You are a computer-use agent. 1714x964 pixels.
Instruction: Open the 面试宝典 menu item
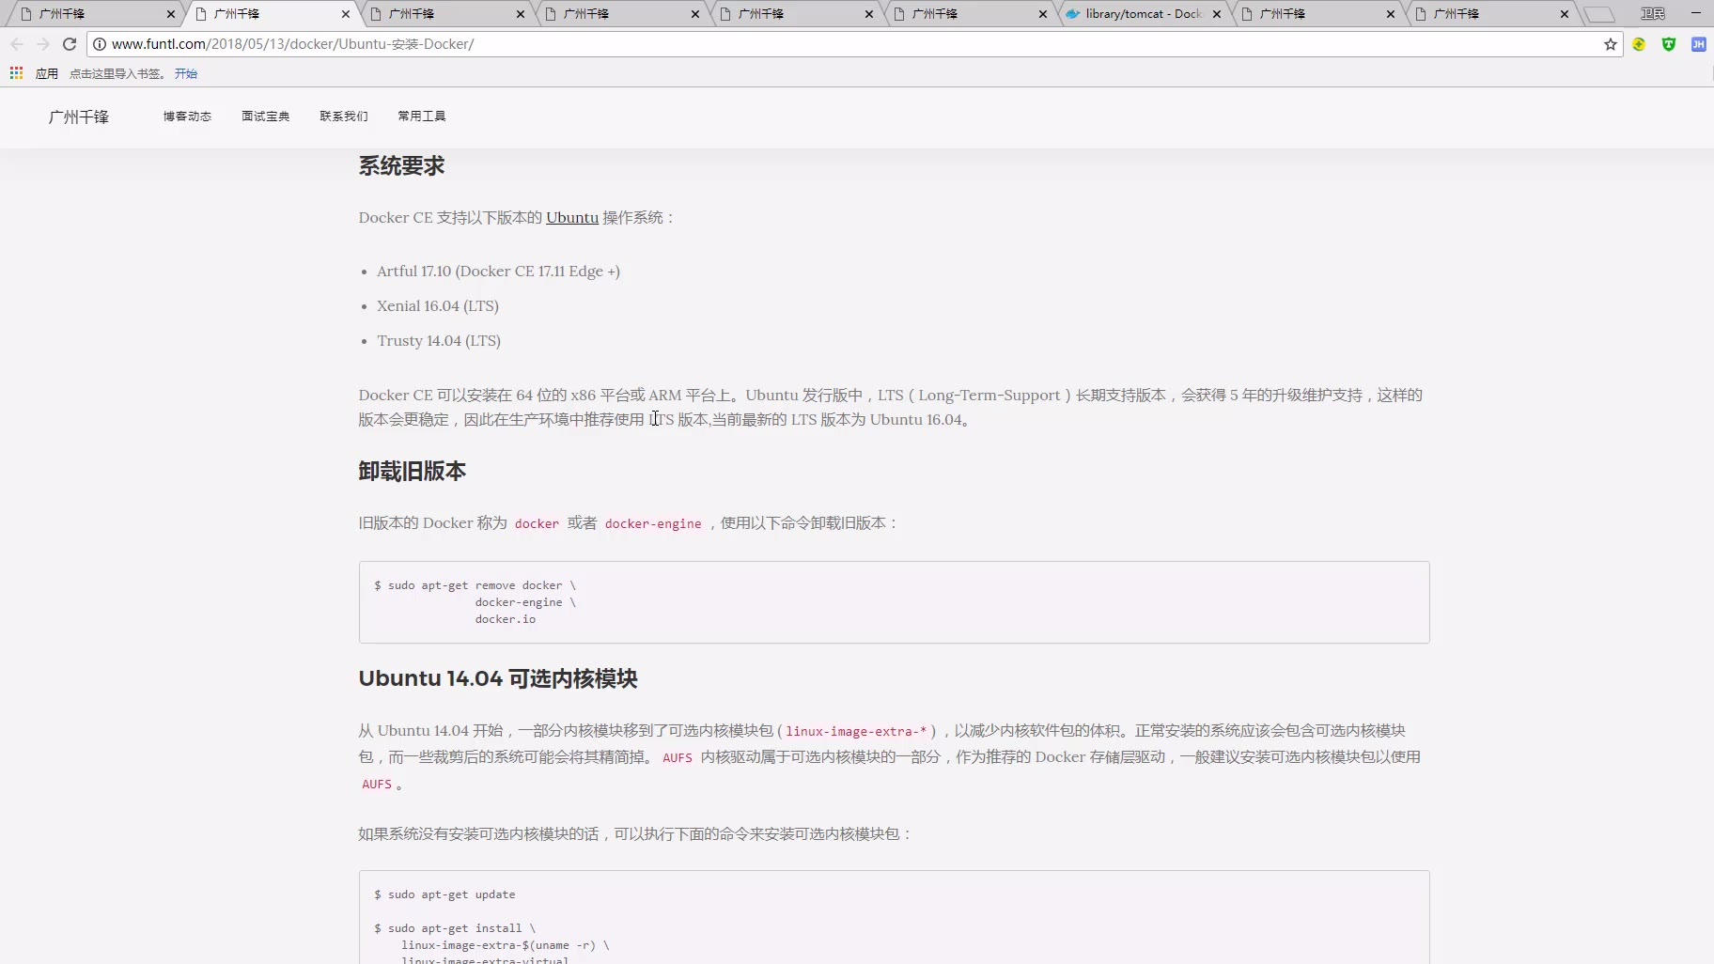tap(265, 117)
